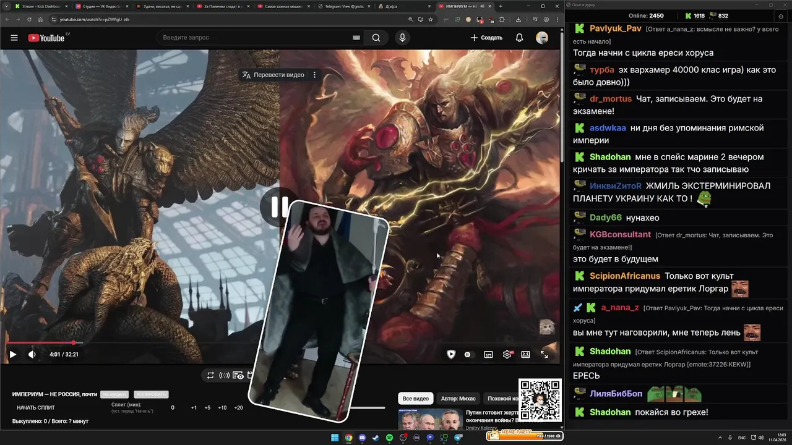Open the tab search dropdown arrow
792x445 pixels.
tap(5, 6)
